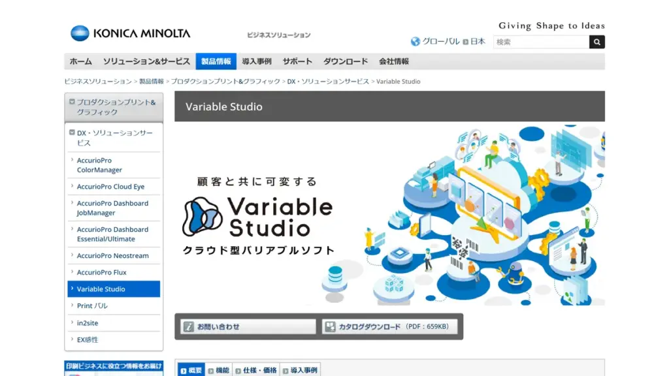The width and height of the screenshot is (669, 376).
Task: Select 製品情報 in the navigation bar
Action: click(216, 61)
